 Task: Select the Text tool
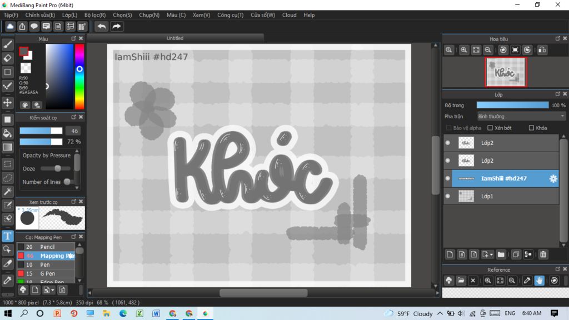coord(8,236)
